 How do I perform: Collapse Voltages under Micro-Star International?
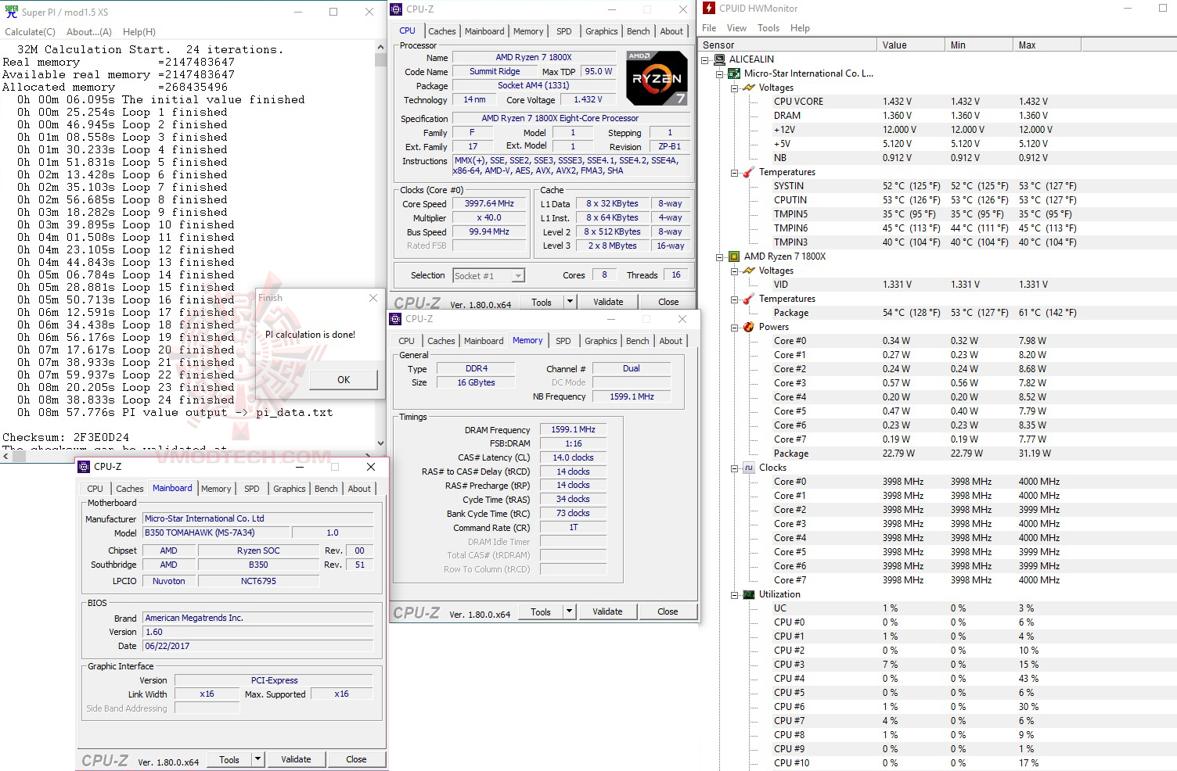coord(735,88)
